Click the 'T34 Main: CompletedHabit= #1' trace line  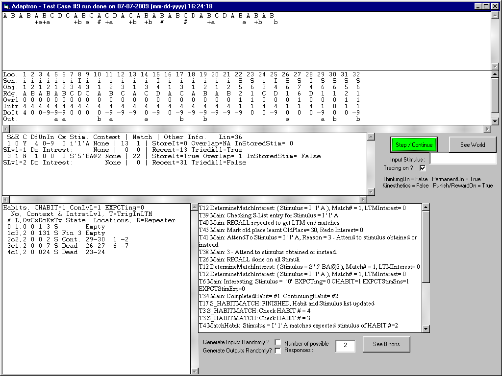268,296
